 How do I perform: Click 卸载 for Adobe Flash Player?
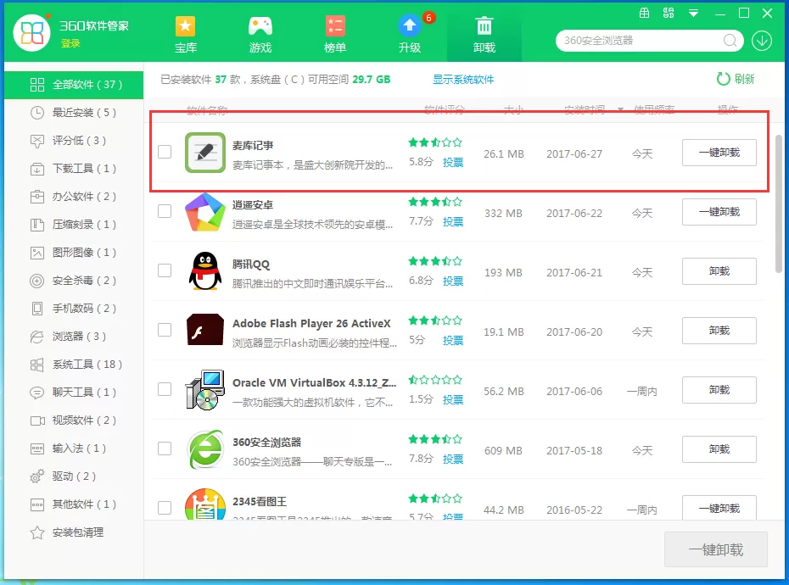pyautogui.click(x=719, y=331)
